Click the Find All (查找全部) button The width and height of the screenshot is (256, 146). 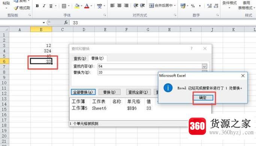pyautogui.click(x=138, y=92)
